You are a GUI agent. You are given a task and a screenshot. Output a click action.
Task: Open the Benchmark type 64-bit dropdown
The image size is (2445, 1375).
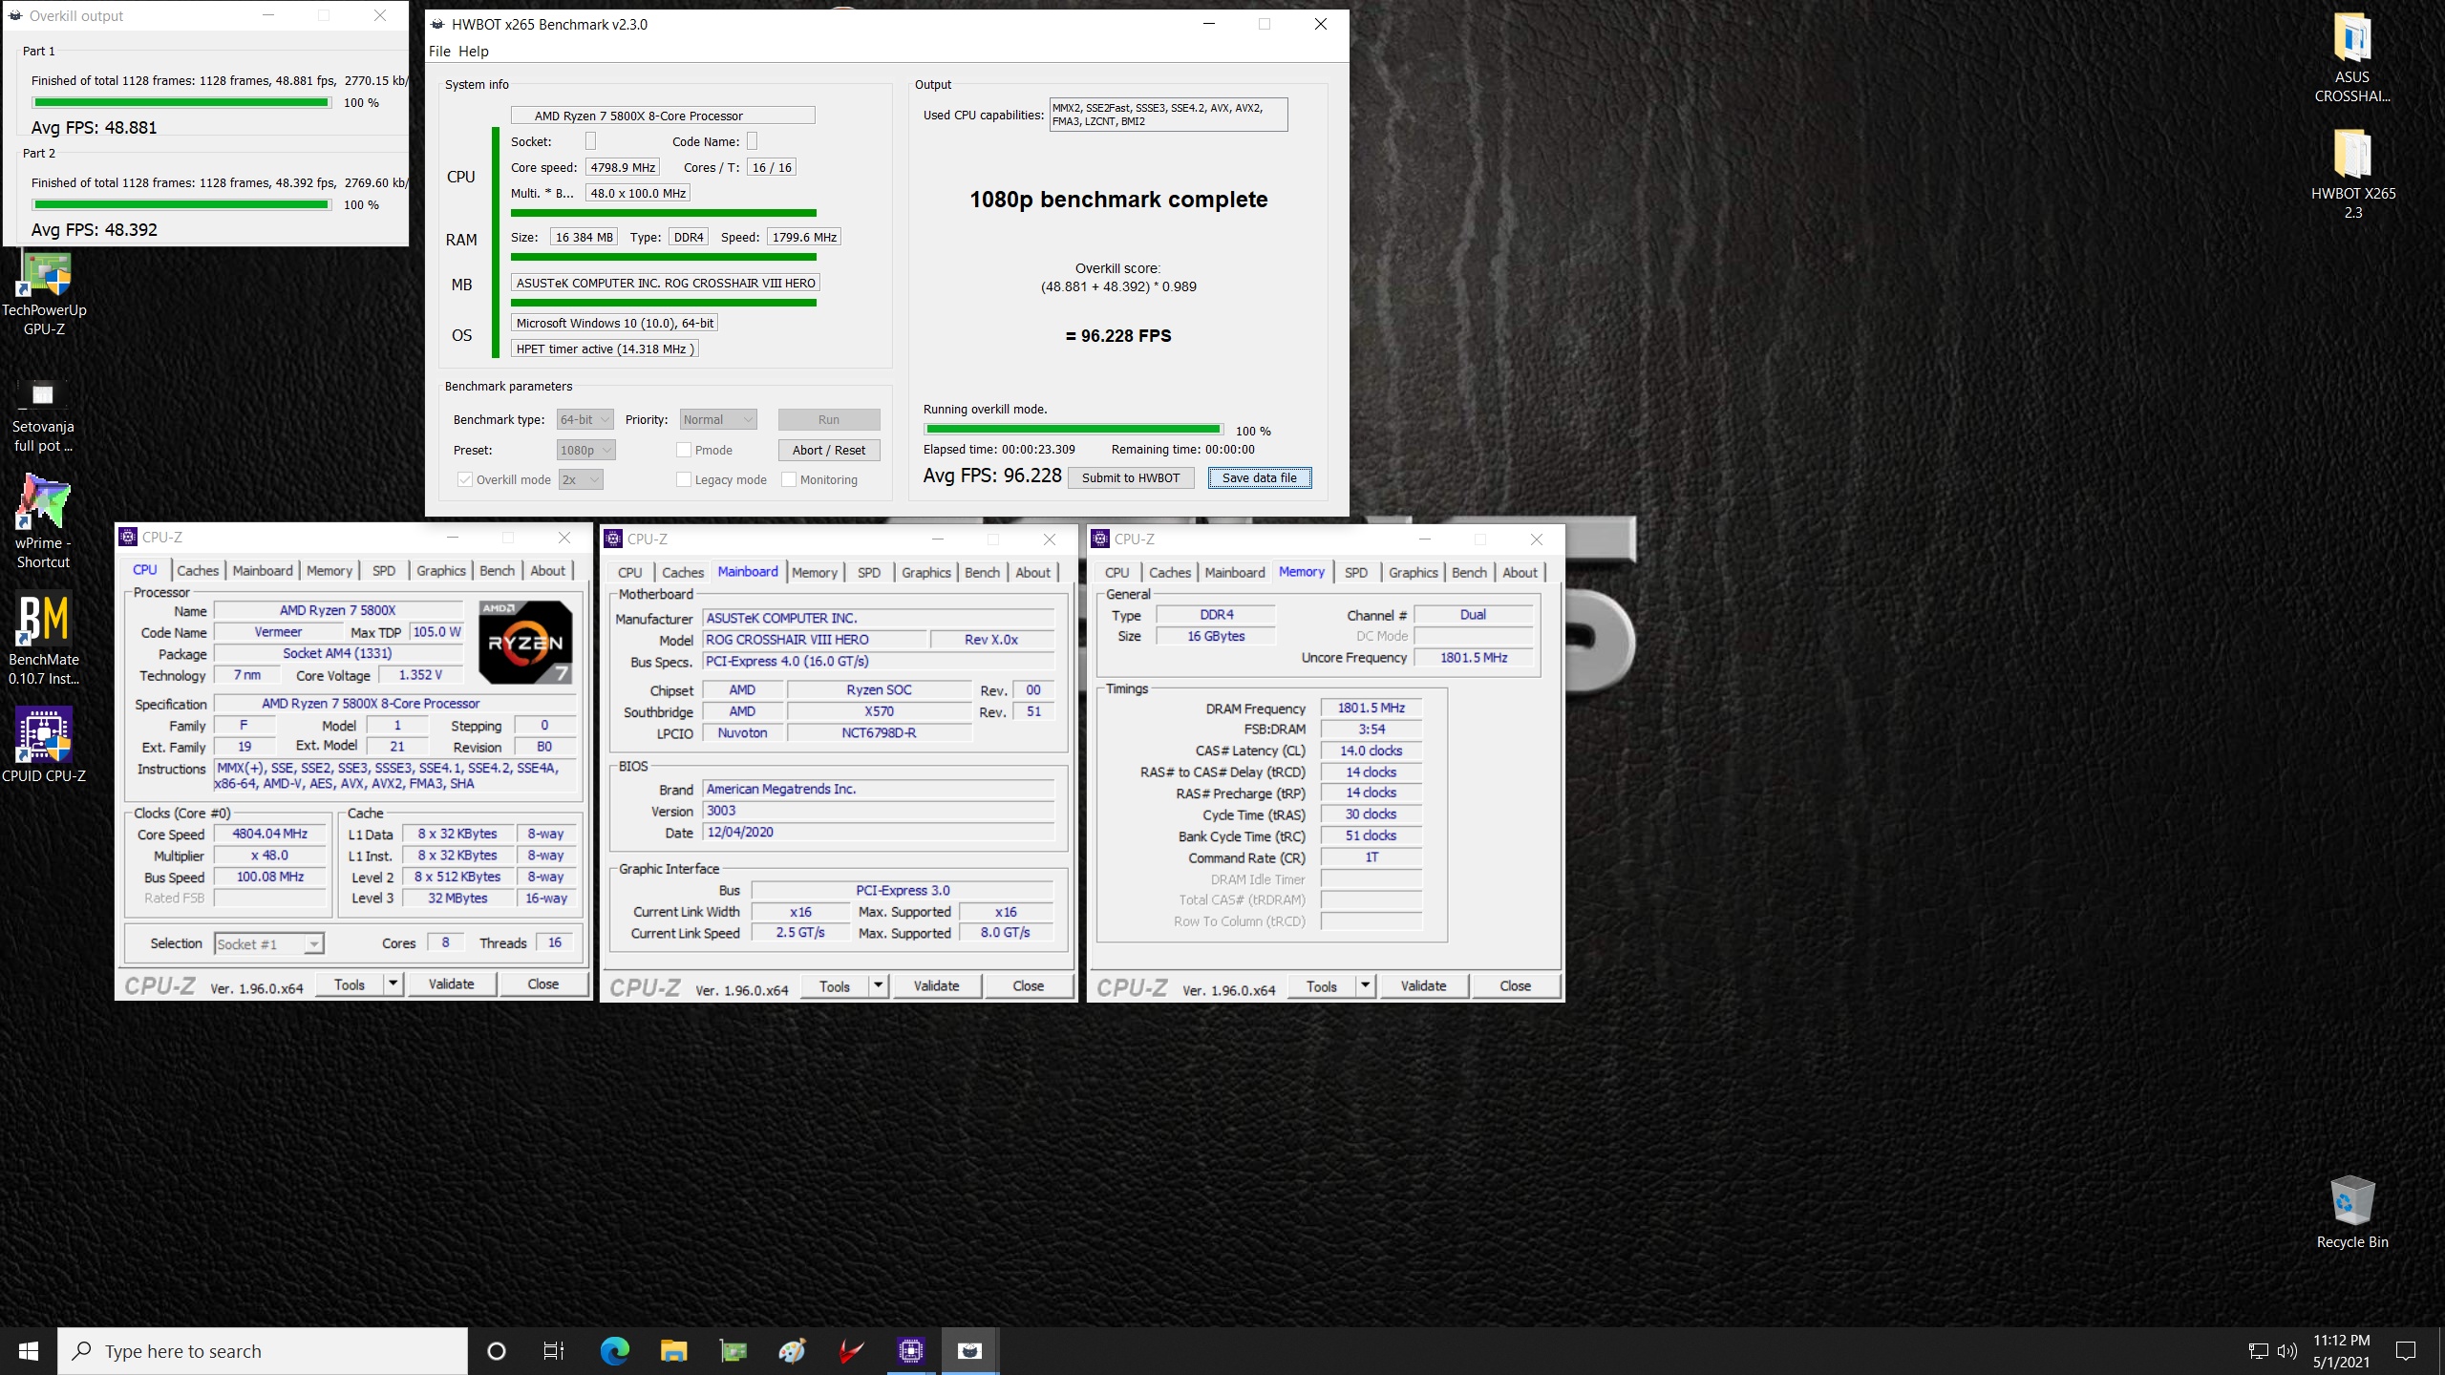tap(585, 419)
